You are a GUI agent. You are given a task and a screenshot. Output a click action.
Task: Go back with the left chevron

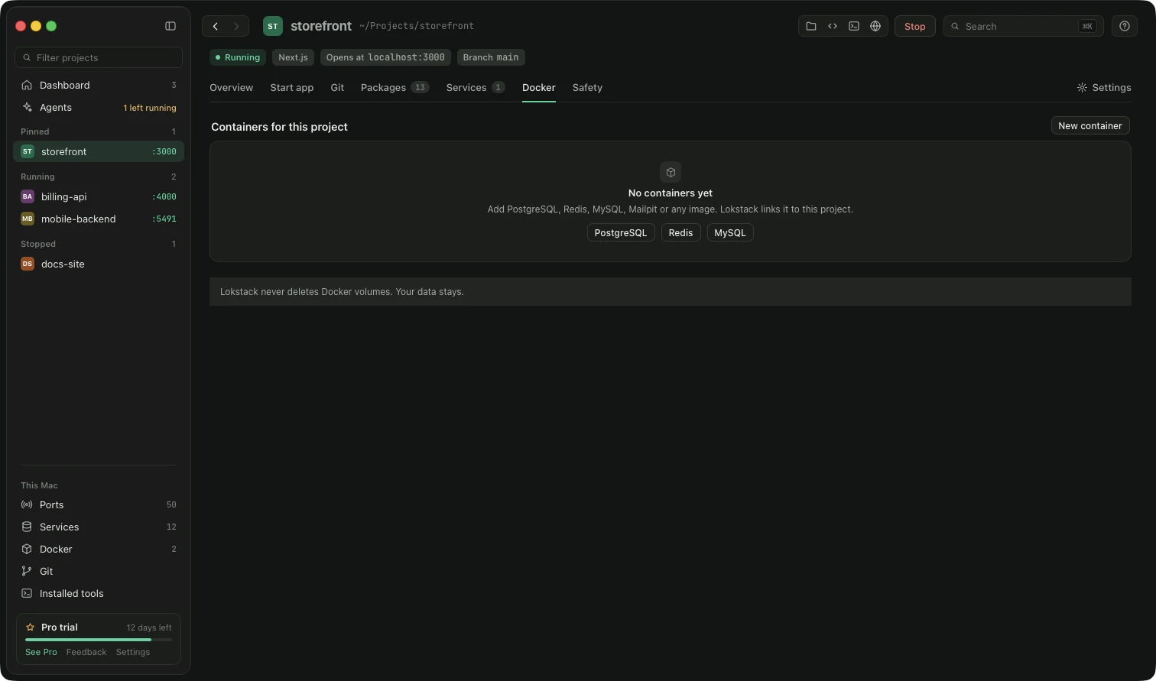coord(216,26)
